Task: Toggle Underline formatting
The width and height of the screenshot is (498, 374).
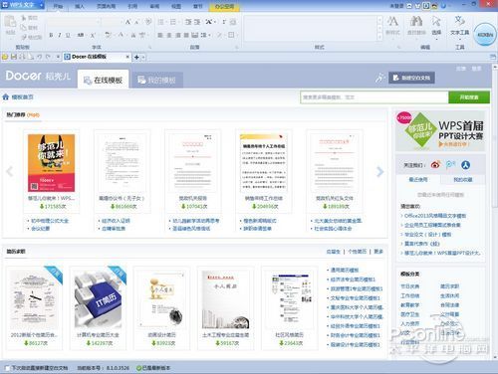Action: [68, 35]
